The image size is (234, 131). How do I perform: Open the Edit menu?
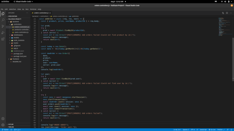[x=6, y=9]
